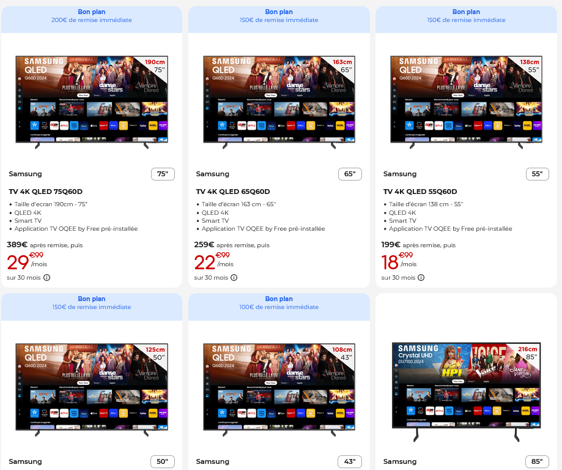
Task: Click the 100€ de remise immédiate banner
Action: 279,307
